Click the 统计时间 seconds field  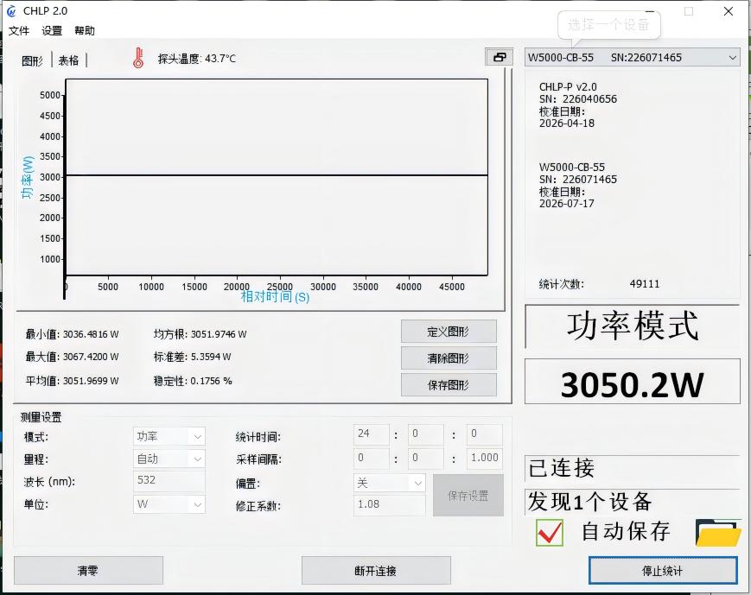pos(484,434)
